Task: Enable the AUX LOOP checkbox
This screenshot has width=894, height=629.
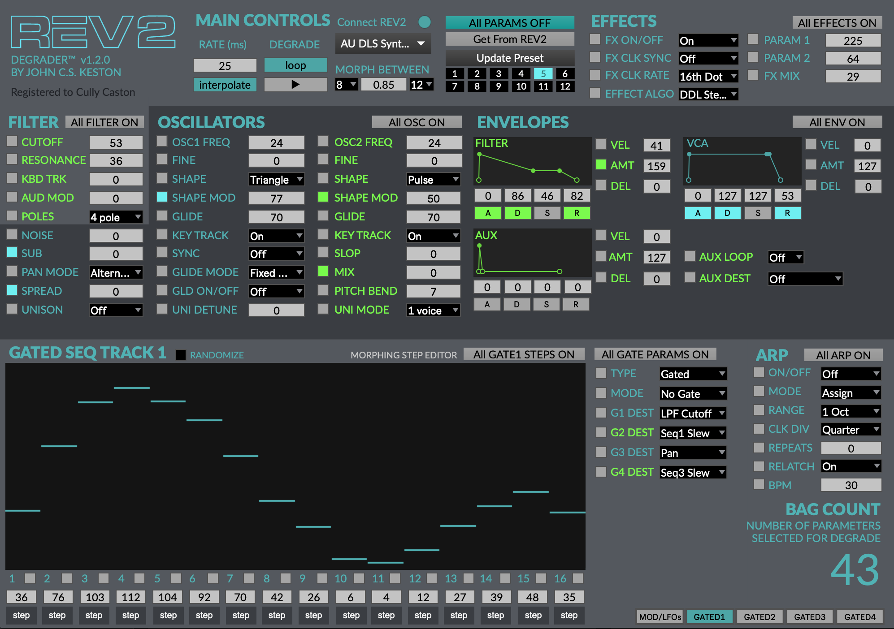Action: [x=690, y=256]
